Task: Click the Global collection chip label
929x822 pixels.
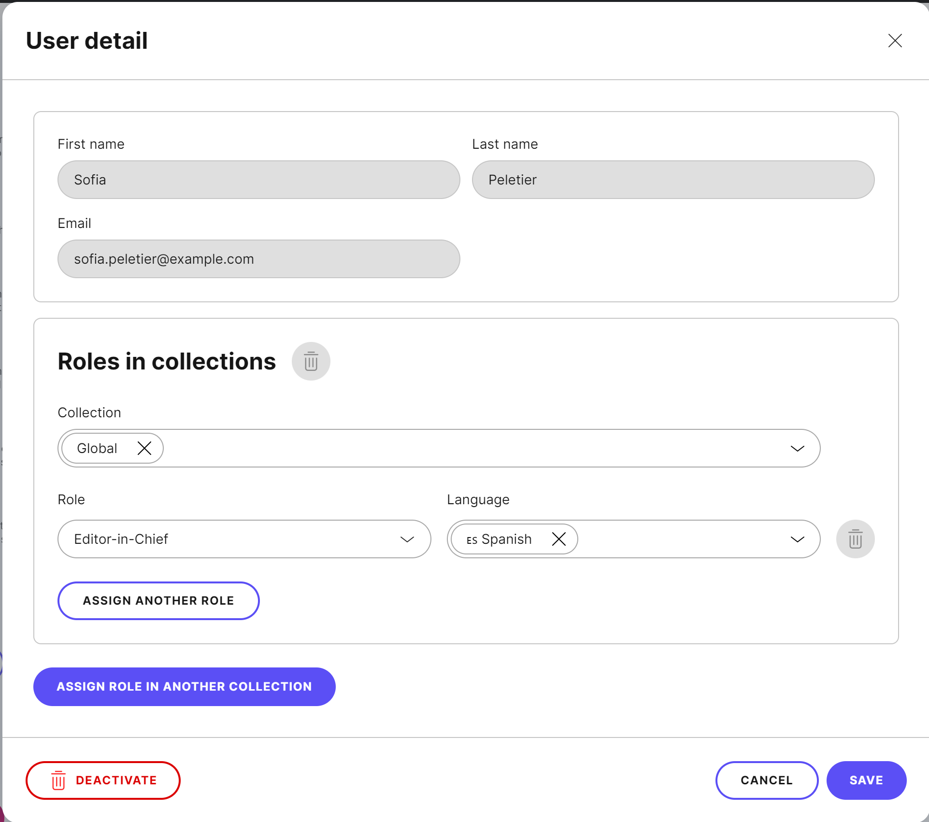Action: 97,448
